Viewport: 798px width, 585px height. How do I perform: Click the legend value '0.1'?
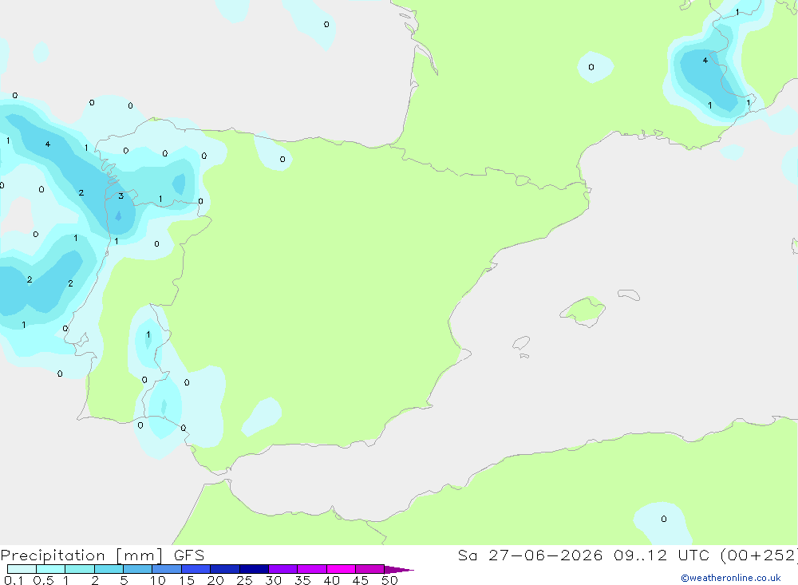[x=14, y=580]
